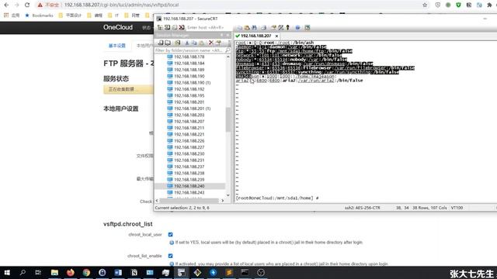
Task: Select session 192.168.188.243 in the list
Action: [x=189, y=193]
